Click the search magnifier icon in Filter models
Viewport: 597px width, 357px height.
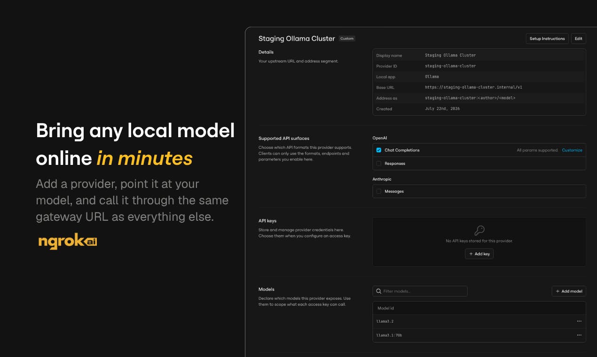pos(378,291)
